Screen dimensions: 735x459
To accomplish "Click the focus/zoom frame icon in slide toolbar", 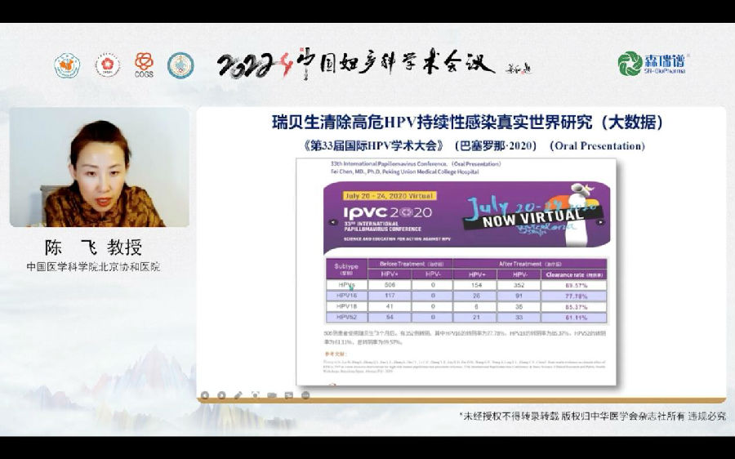I will 255,395.
